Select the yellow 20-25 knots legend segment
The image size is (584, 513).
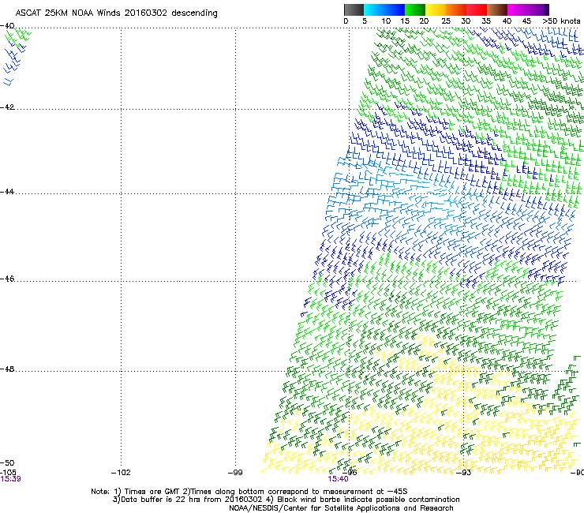tap(436, 9)
